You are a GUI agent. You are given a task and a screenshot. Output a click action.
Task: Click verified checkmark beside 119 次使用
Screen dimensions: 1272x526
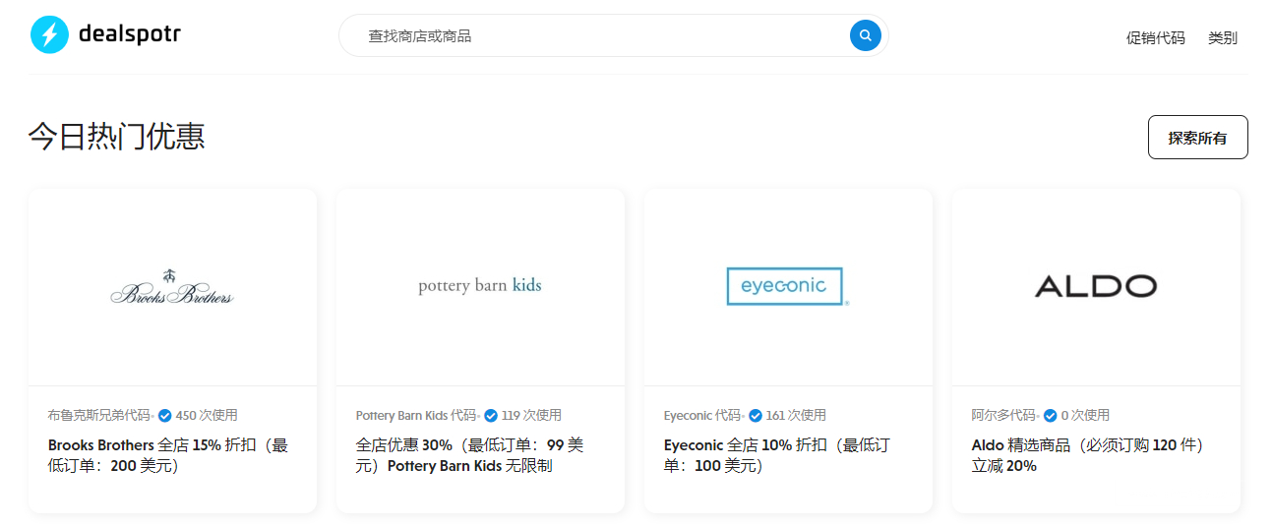[491, 416]
